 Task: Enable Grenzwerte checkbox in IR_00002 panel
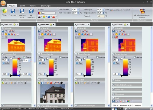(135, 57)
